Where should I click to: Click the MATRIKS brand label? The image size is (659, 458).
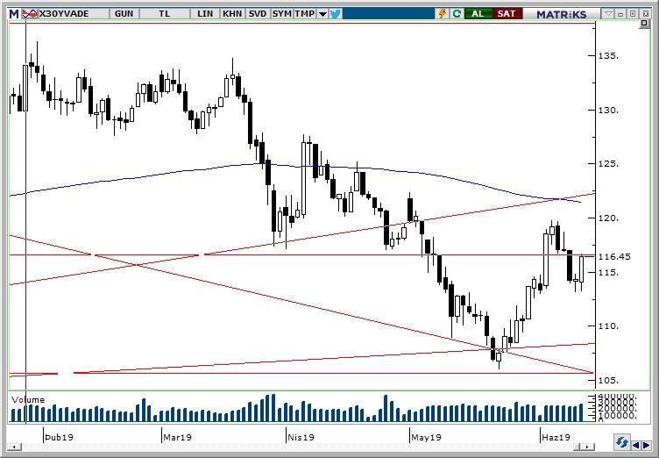(x=562, y=14)
